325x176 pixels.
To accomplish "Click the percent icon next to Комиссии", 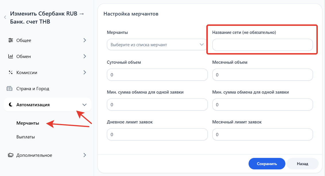I will click(10, 73).
